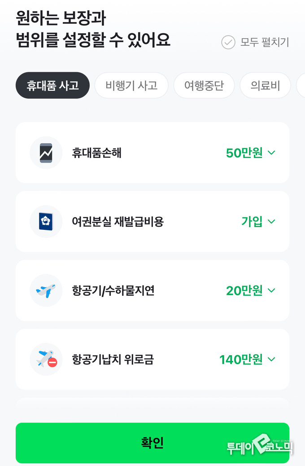The image size is (305, 466).
Task: Expand the 항공기/수하물지연 20만원 chevron
Action: click(271, 290)
